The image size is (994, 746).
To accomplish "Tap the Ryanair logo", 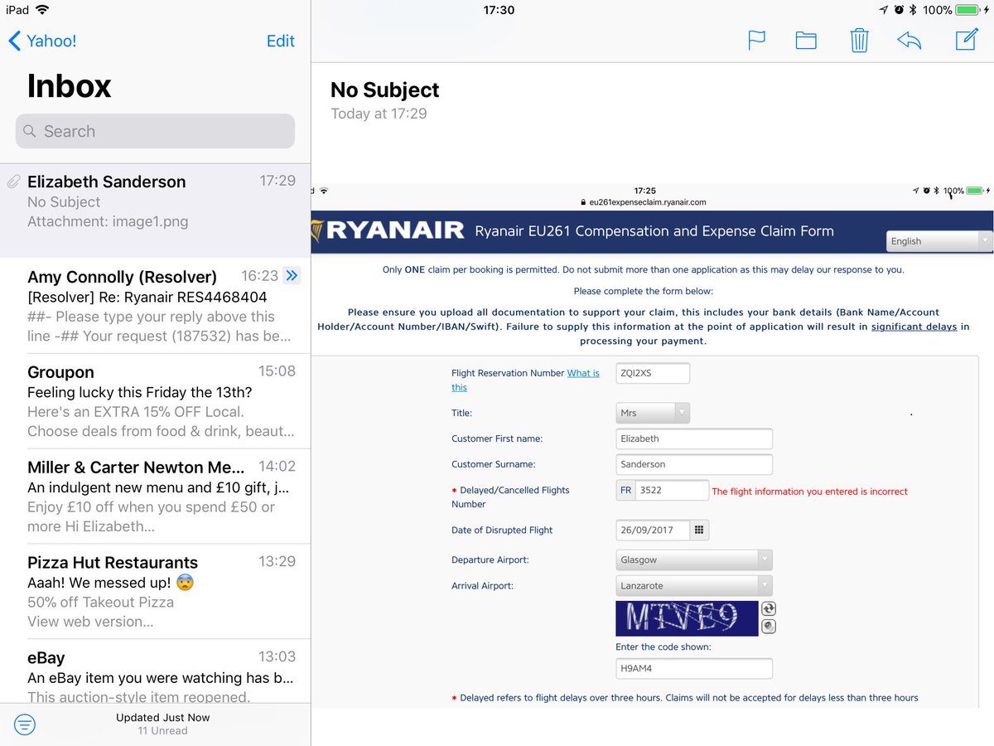I will (x=388, y=230).
